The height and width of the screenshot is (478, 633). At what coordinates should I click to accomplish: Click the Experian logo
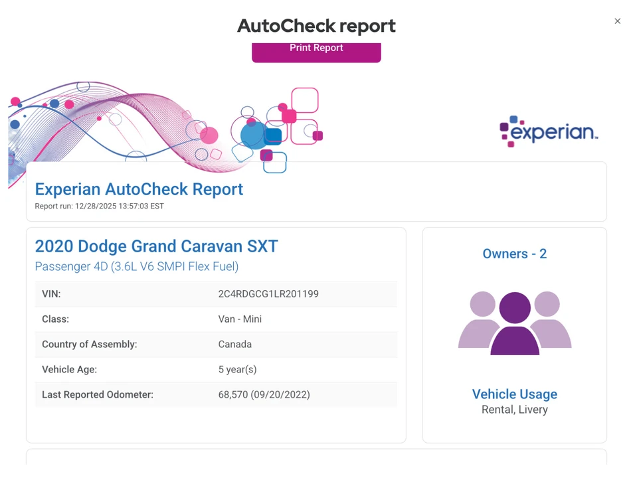pyautogui.click(x=549, y=131)
